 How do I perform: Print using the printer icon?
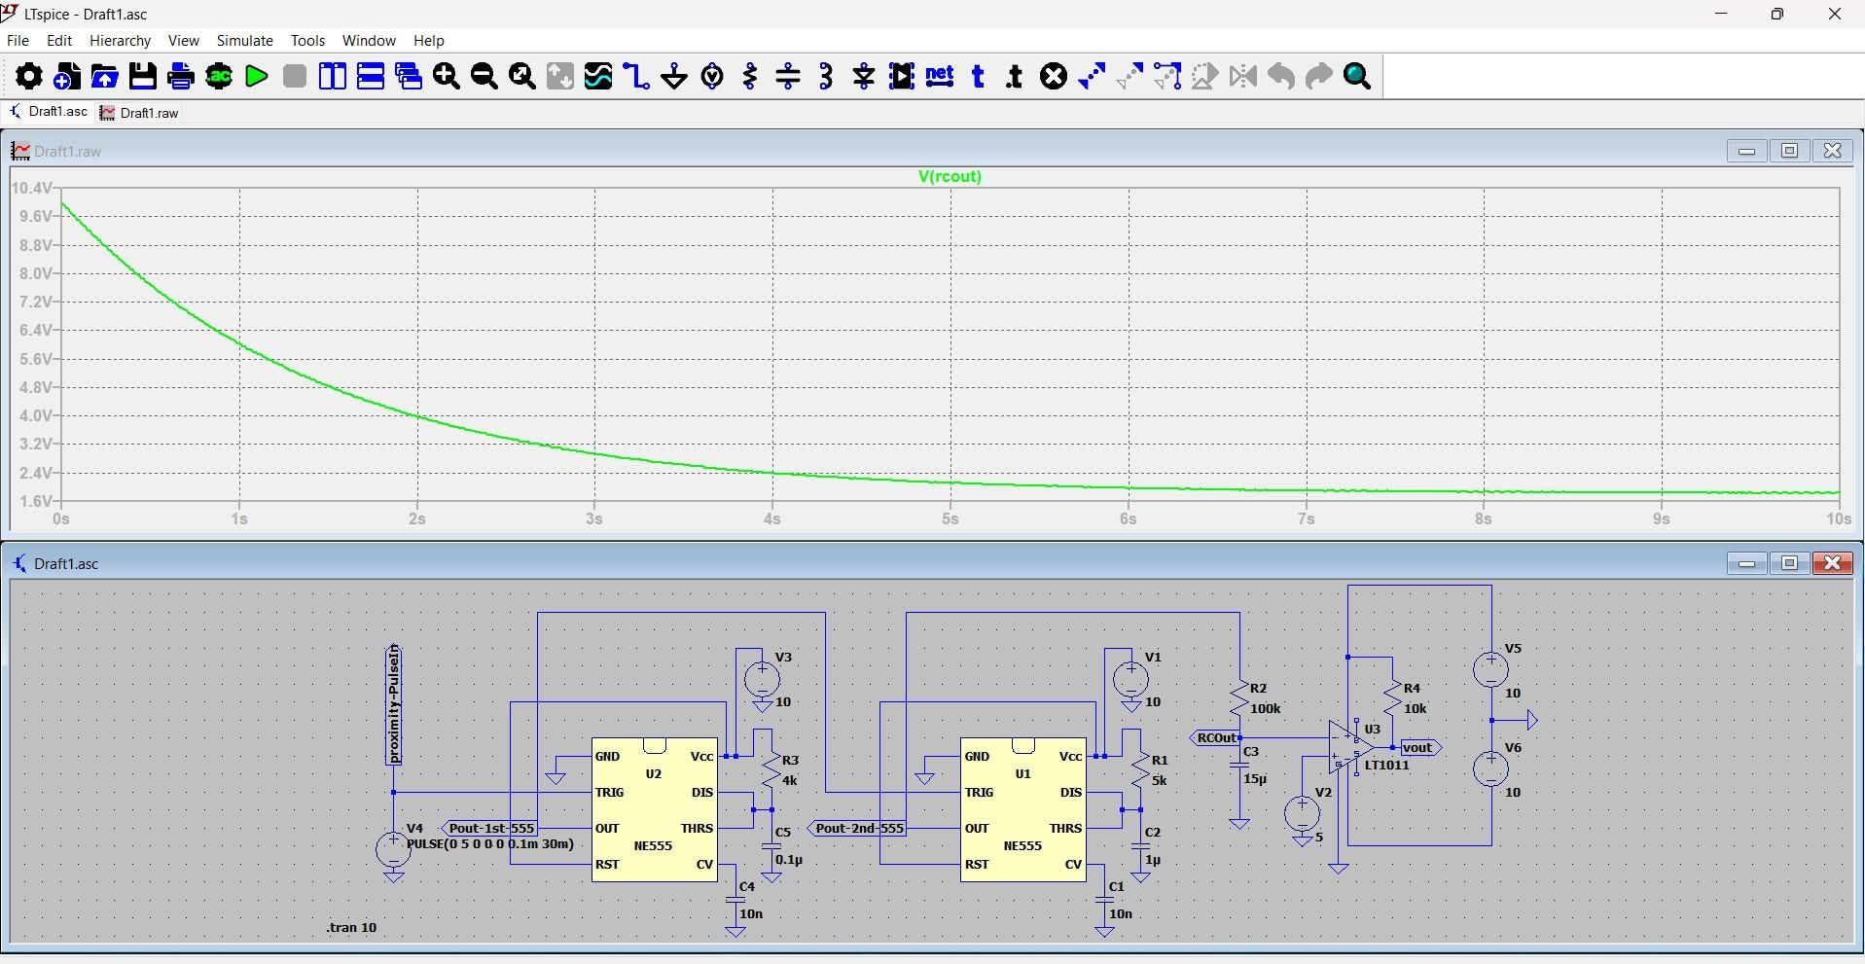[181, 76]
